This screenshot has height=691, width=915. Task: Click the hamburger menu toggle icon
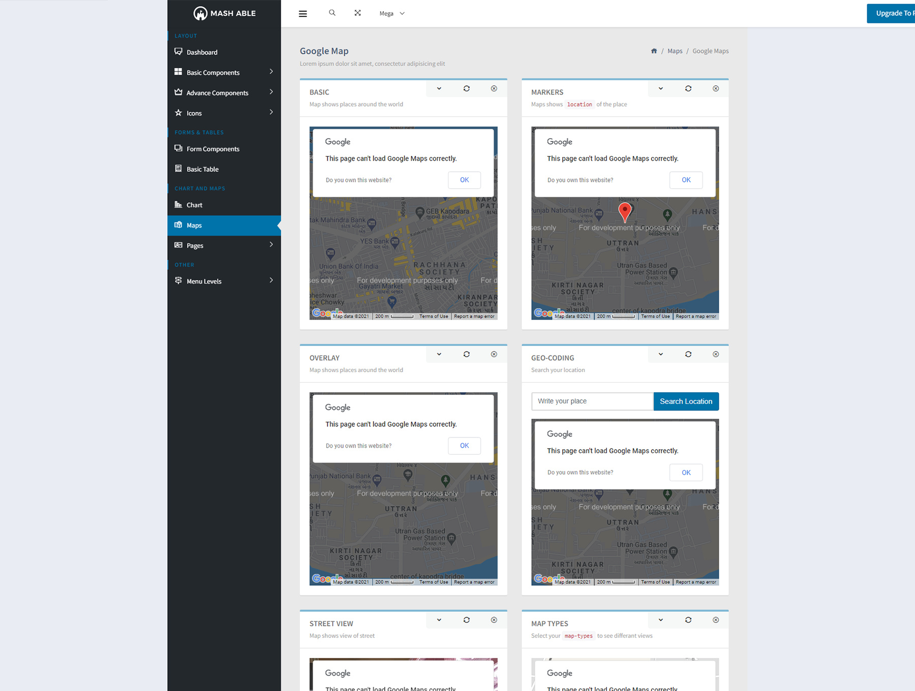(302, 14)
